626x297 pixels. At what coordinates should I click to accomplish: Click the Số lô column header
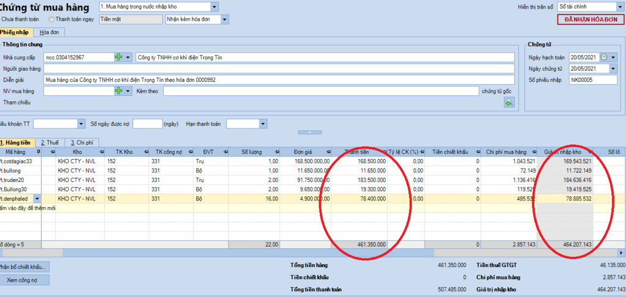pos(609,152)
